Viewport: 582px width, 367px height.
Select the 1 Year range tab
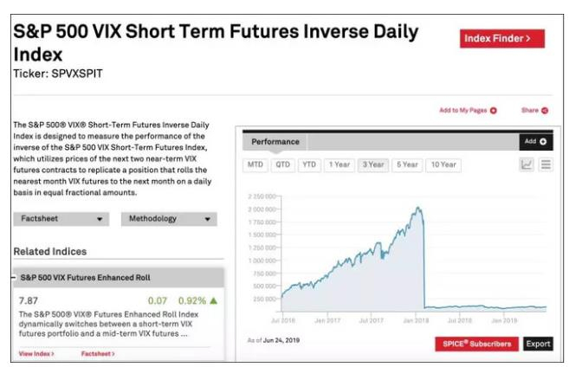pos(339,164)
